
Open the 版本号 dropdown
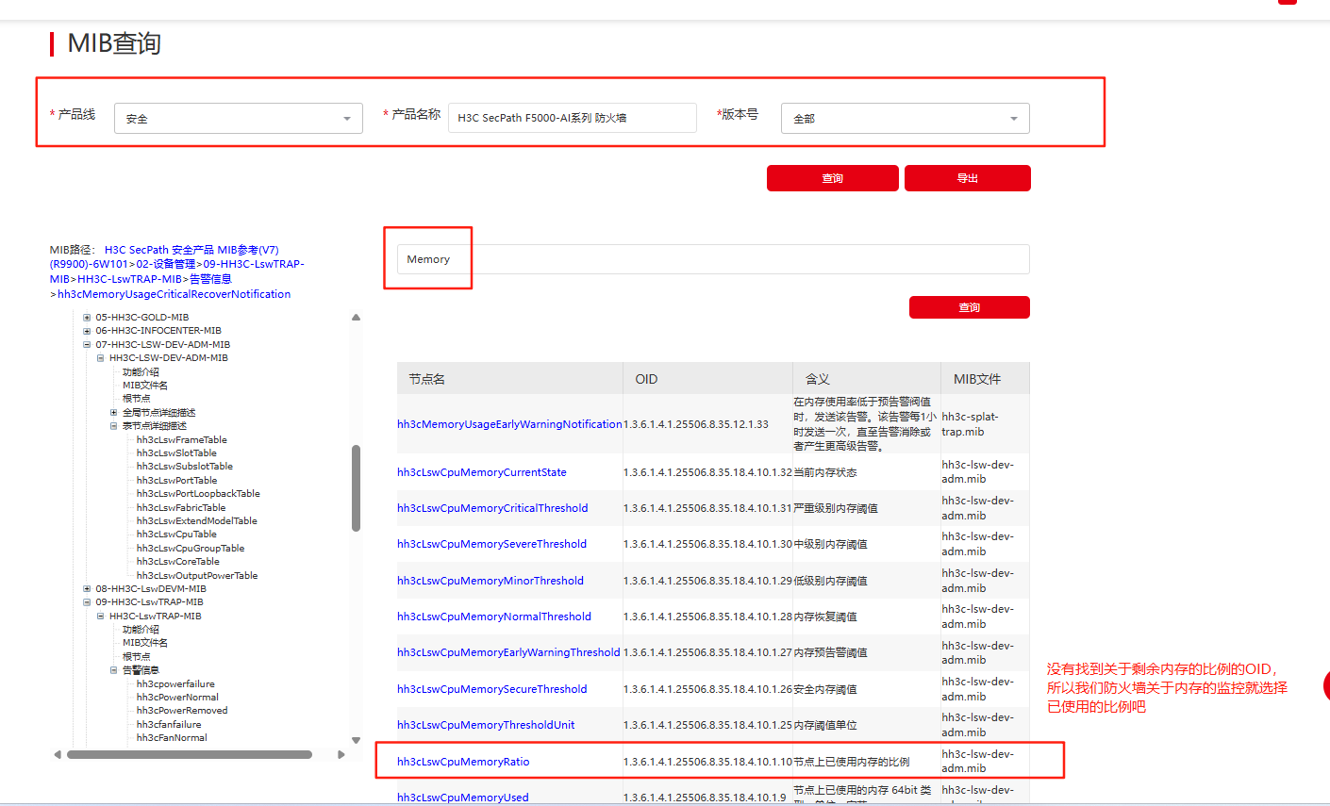pos(905,119)
